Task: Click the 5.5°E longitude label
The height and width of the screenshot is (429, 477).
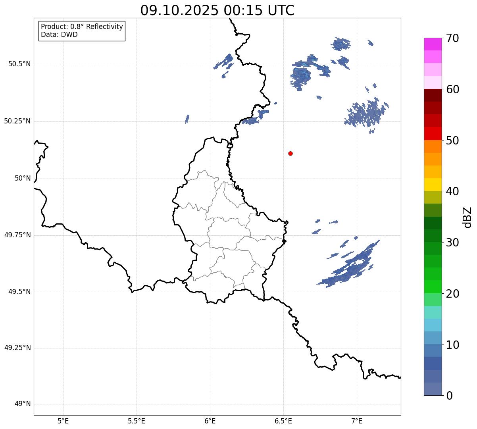Action: click(x=137, y=421)
